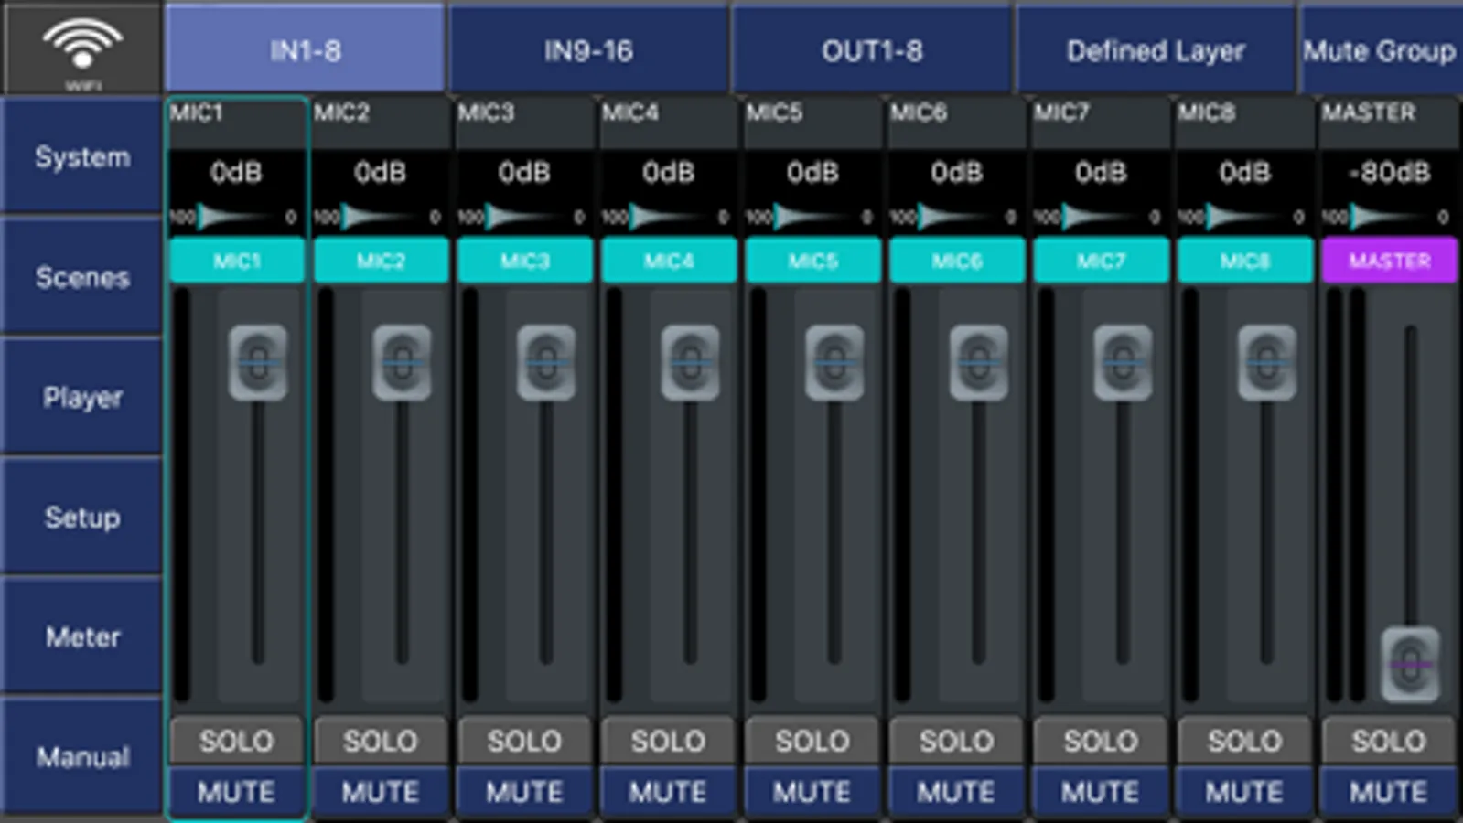Select the cyan MIC6 channel label
1463x823 pixels.
[957, 261]
